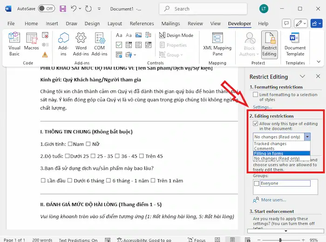Open the Visual Basic editor
This screenshot has width=326, height=242.
click(x=14, y=44)
